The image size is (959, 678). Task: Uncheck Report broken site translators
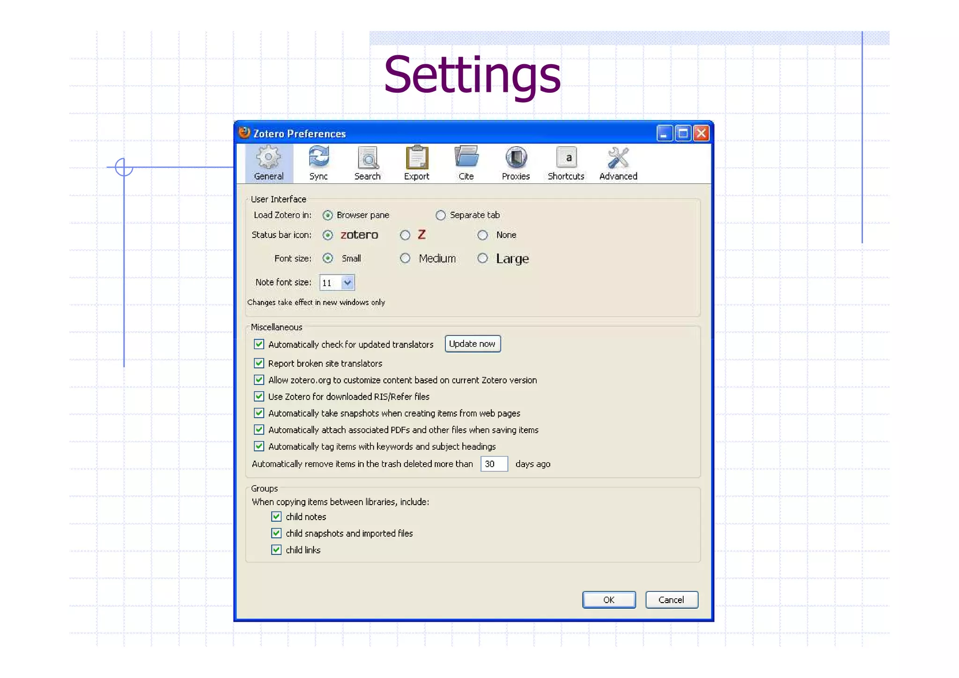coord(259,363)
